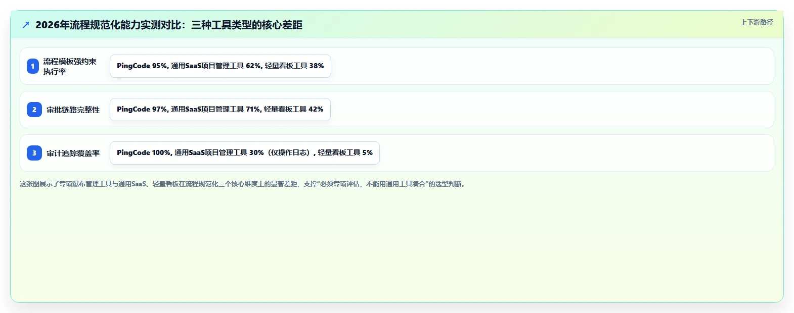Select the 审批链路完整性 label
This screenshot has width=794, height=313.
[x=73, y=110]
